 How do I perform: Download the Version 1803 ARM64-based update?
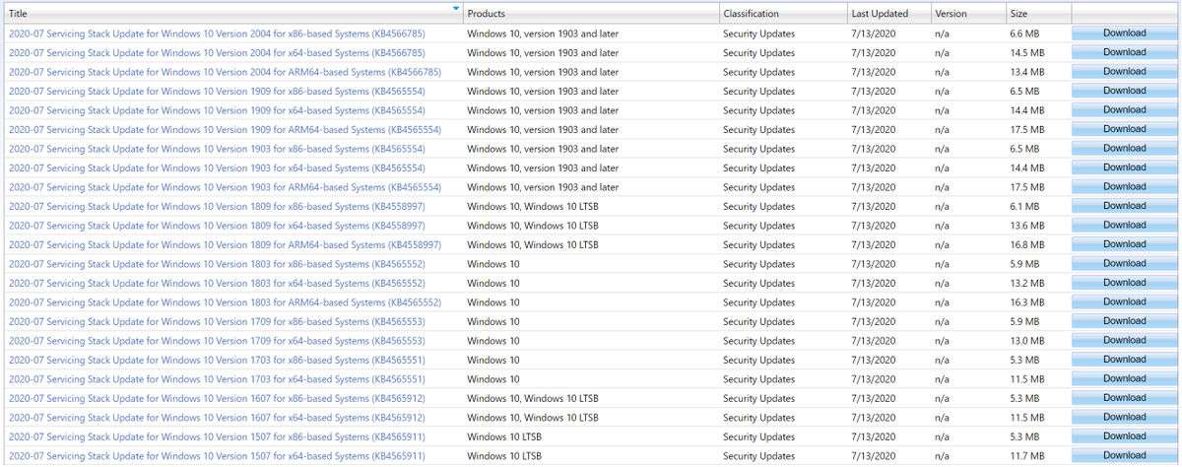click(1124, 301)
